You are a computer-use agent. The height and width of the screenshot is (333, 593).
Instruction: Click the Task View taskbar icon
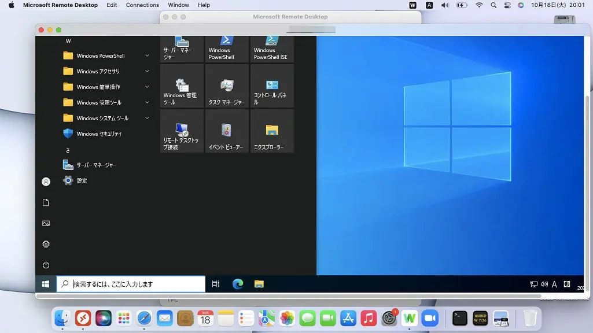(216, 284)
